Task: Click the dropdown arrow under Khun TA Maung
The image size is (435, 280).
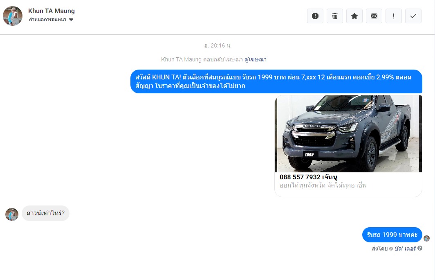Action: (71, 20)
